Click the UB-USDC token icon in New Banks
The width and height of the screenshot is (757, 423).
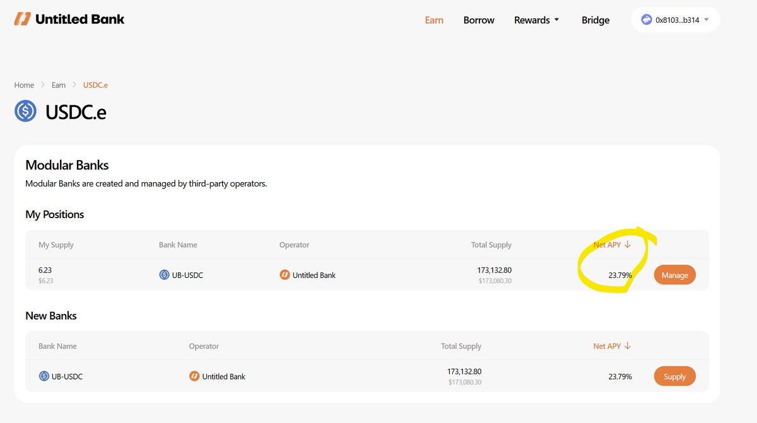[x=44, y=376]
